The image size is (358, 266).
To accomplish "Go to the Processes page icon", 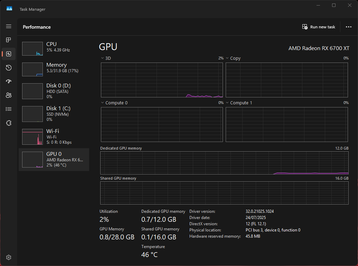I will 9,40.
